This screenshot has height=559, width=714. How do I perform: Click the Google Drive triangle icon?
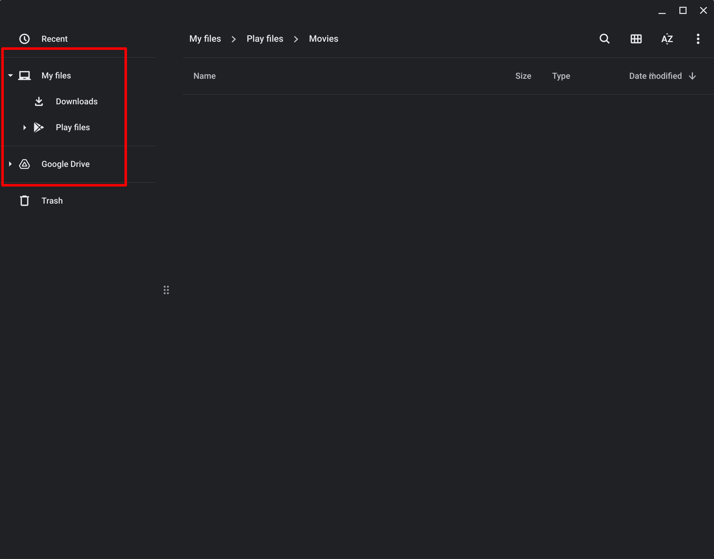pos(24,164)
